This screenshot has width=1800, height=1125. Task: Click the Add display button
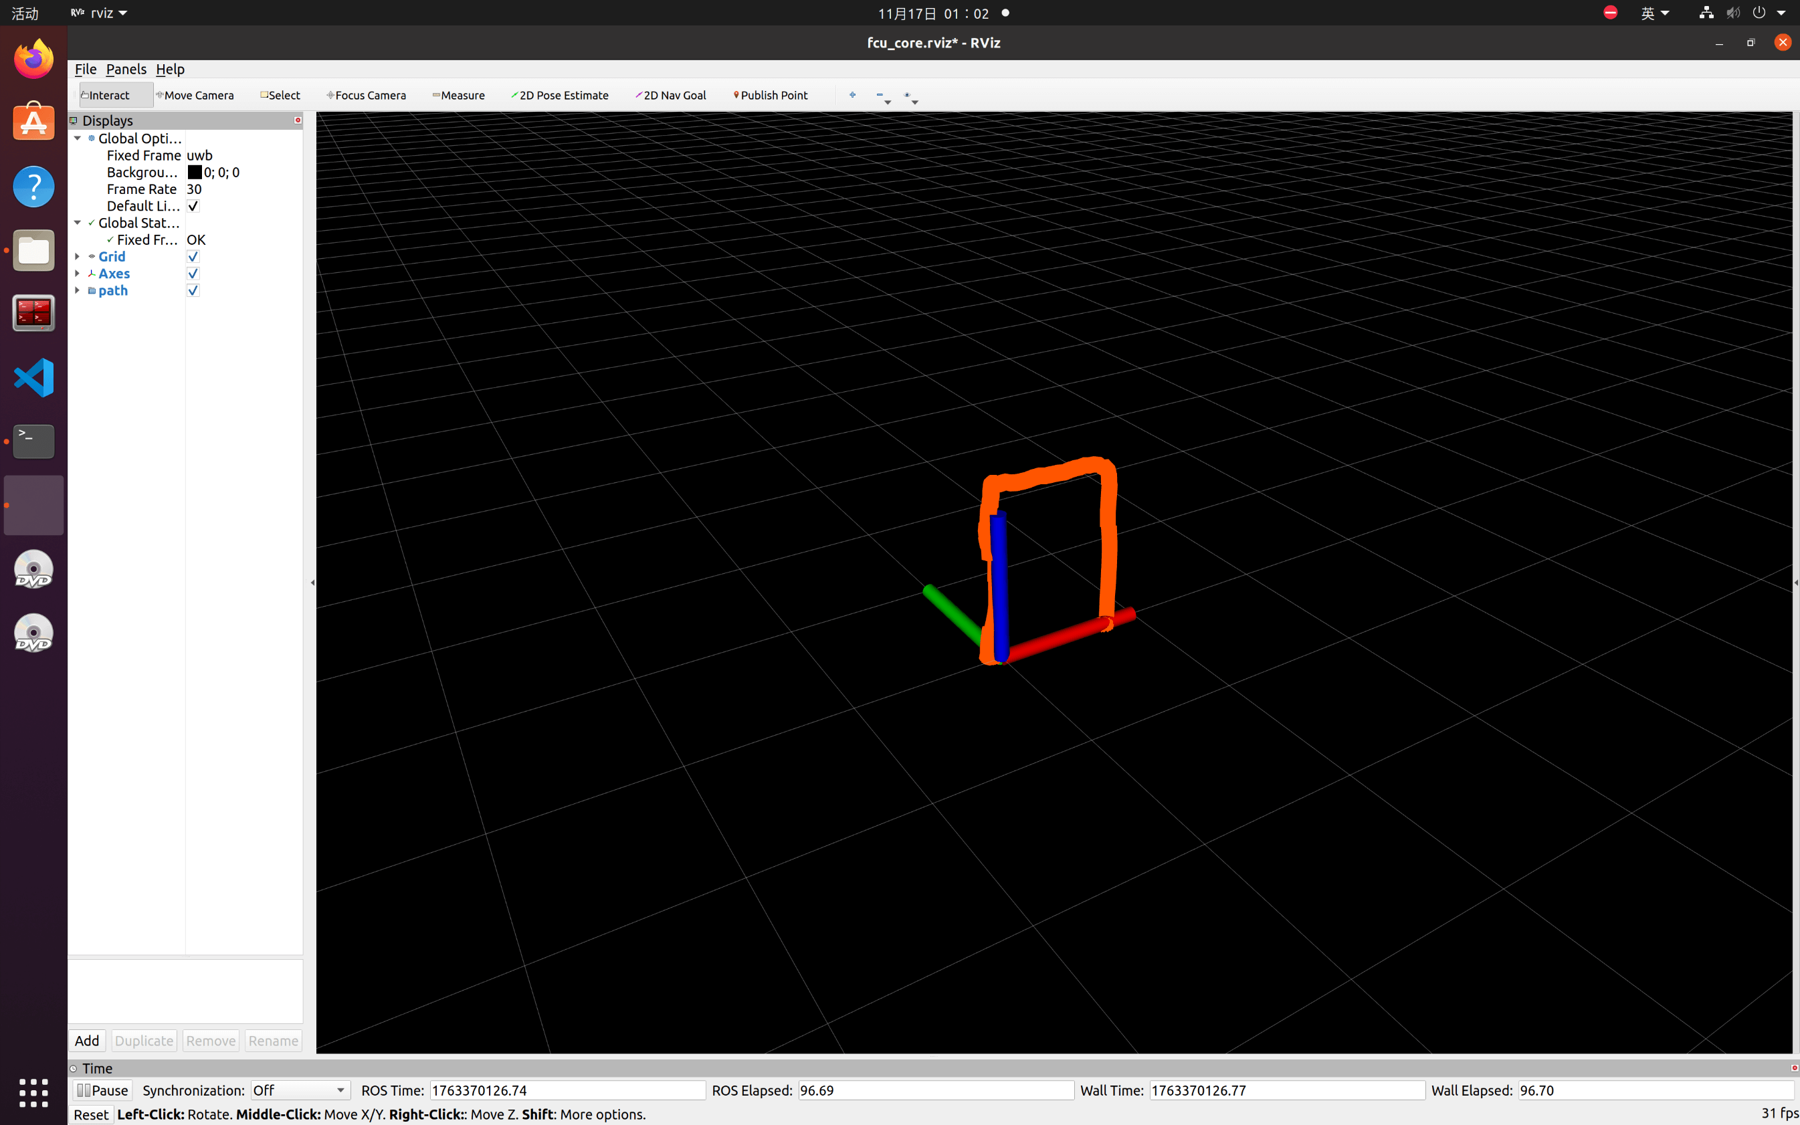[x=87, y=1040]
